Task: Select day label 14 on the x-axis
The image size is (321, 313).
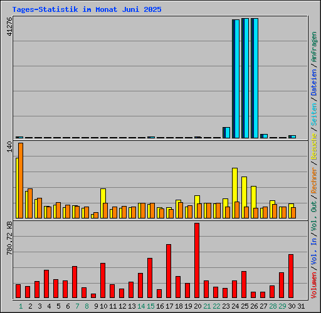Action: click(x=141, y=306)
